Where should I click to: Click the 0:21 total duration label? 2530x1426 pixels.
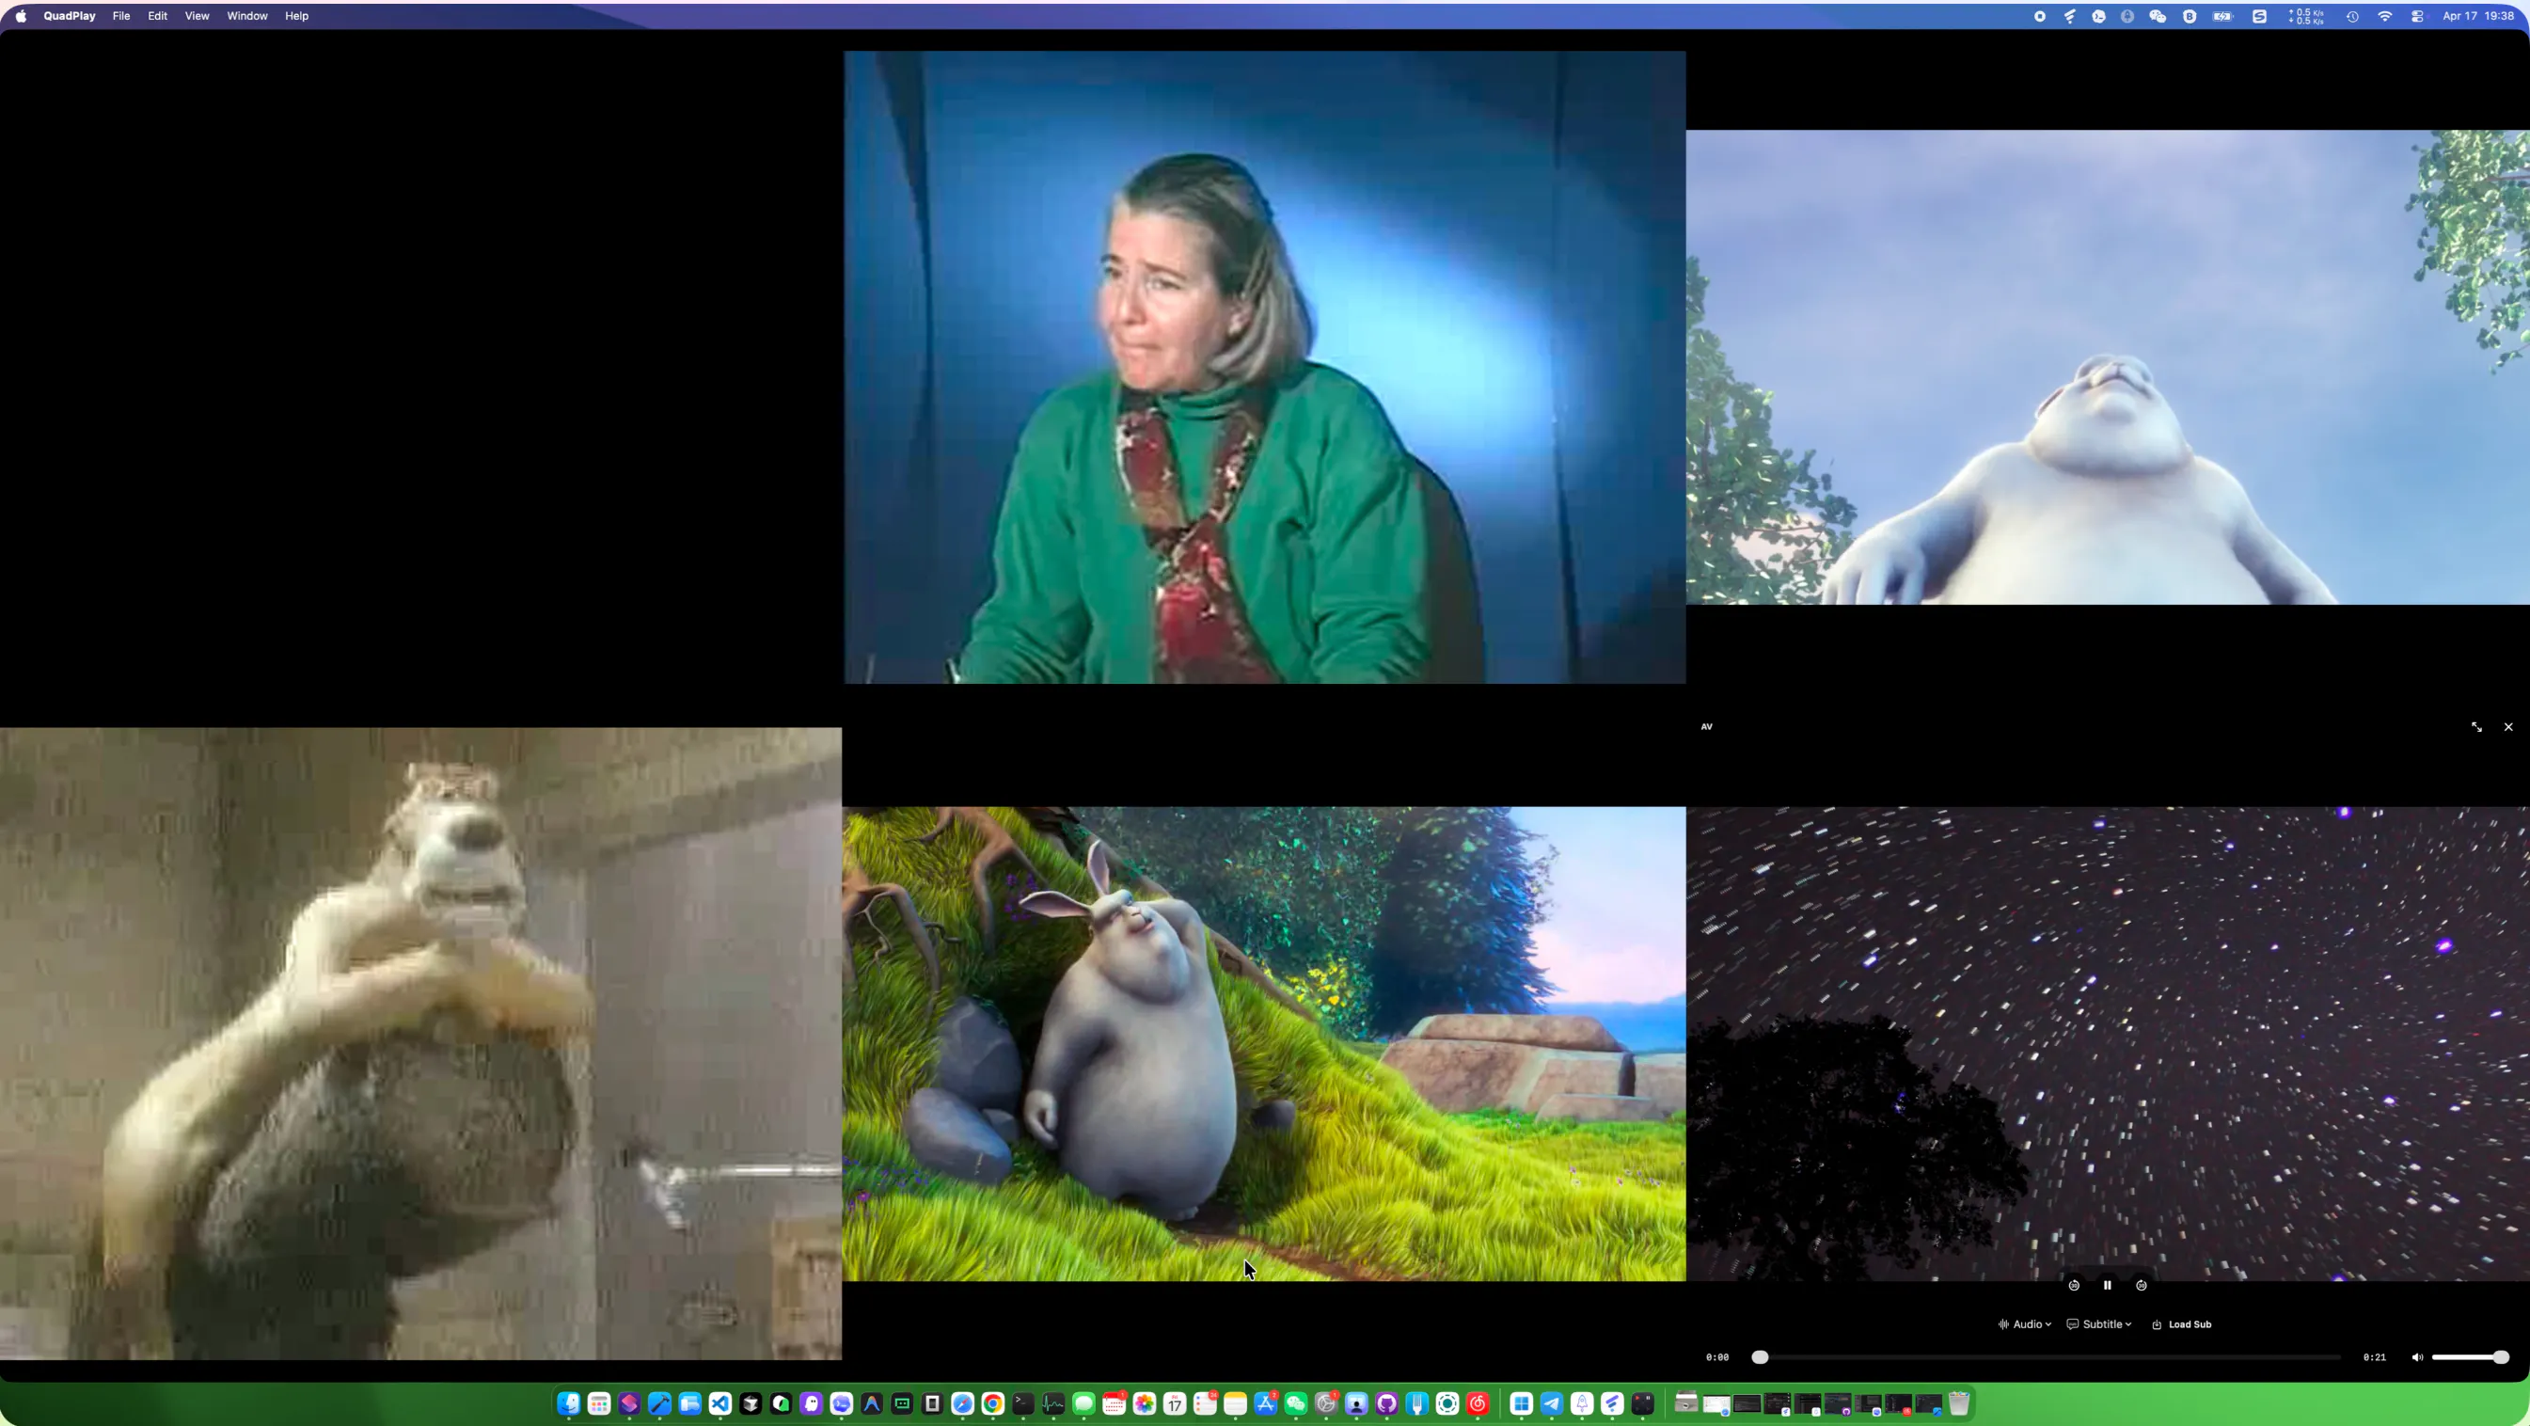click(x=2374, y=1357)
